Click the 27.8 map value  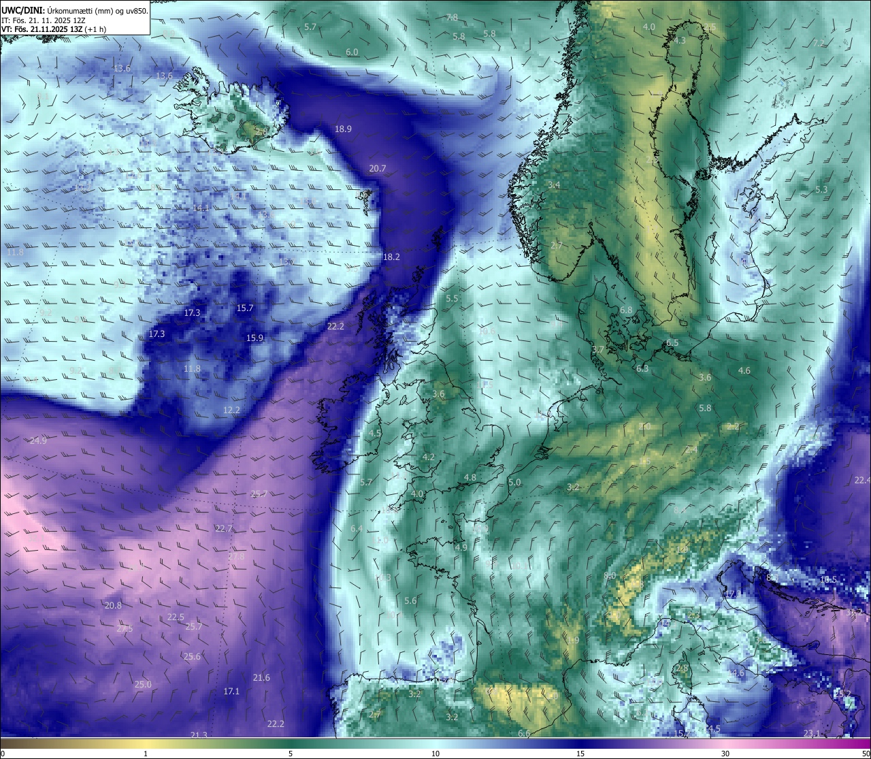click(x=236, y=556)
